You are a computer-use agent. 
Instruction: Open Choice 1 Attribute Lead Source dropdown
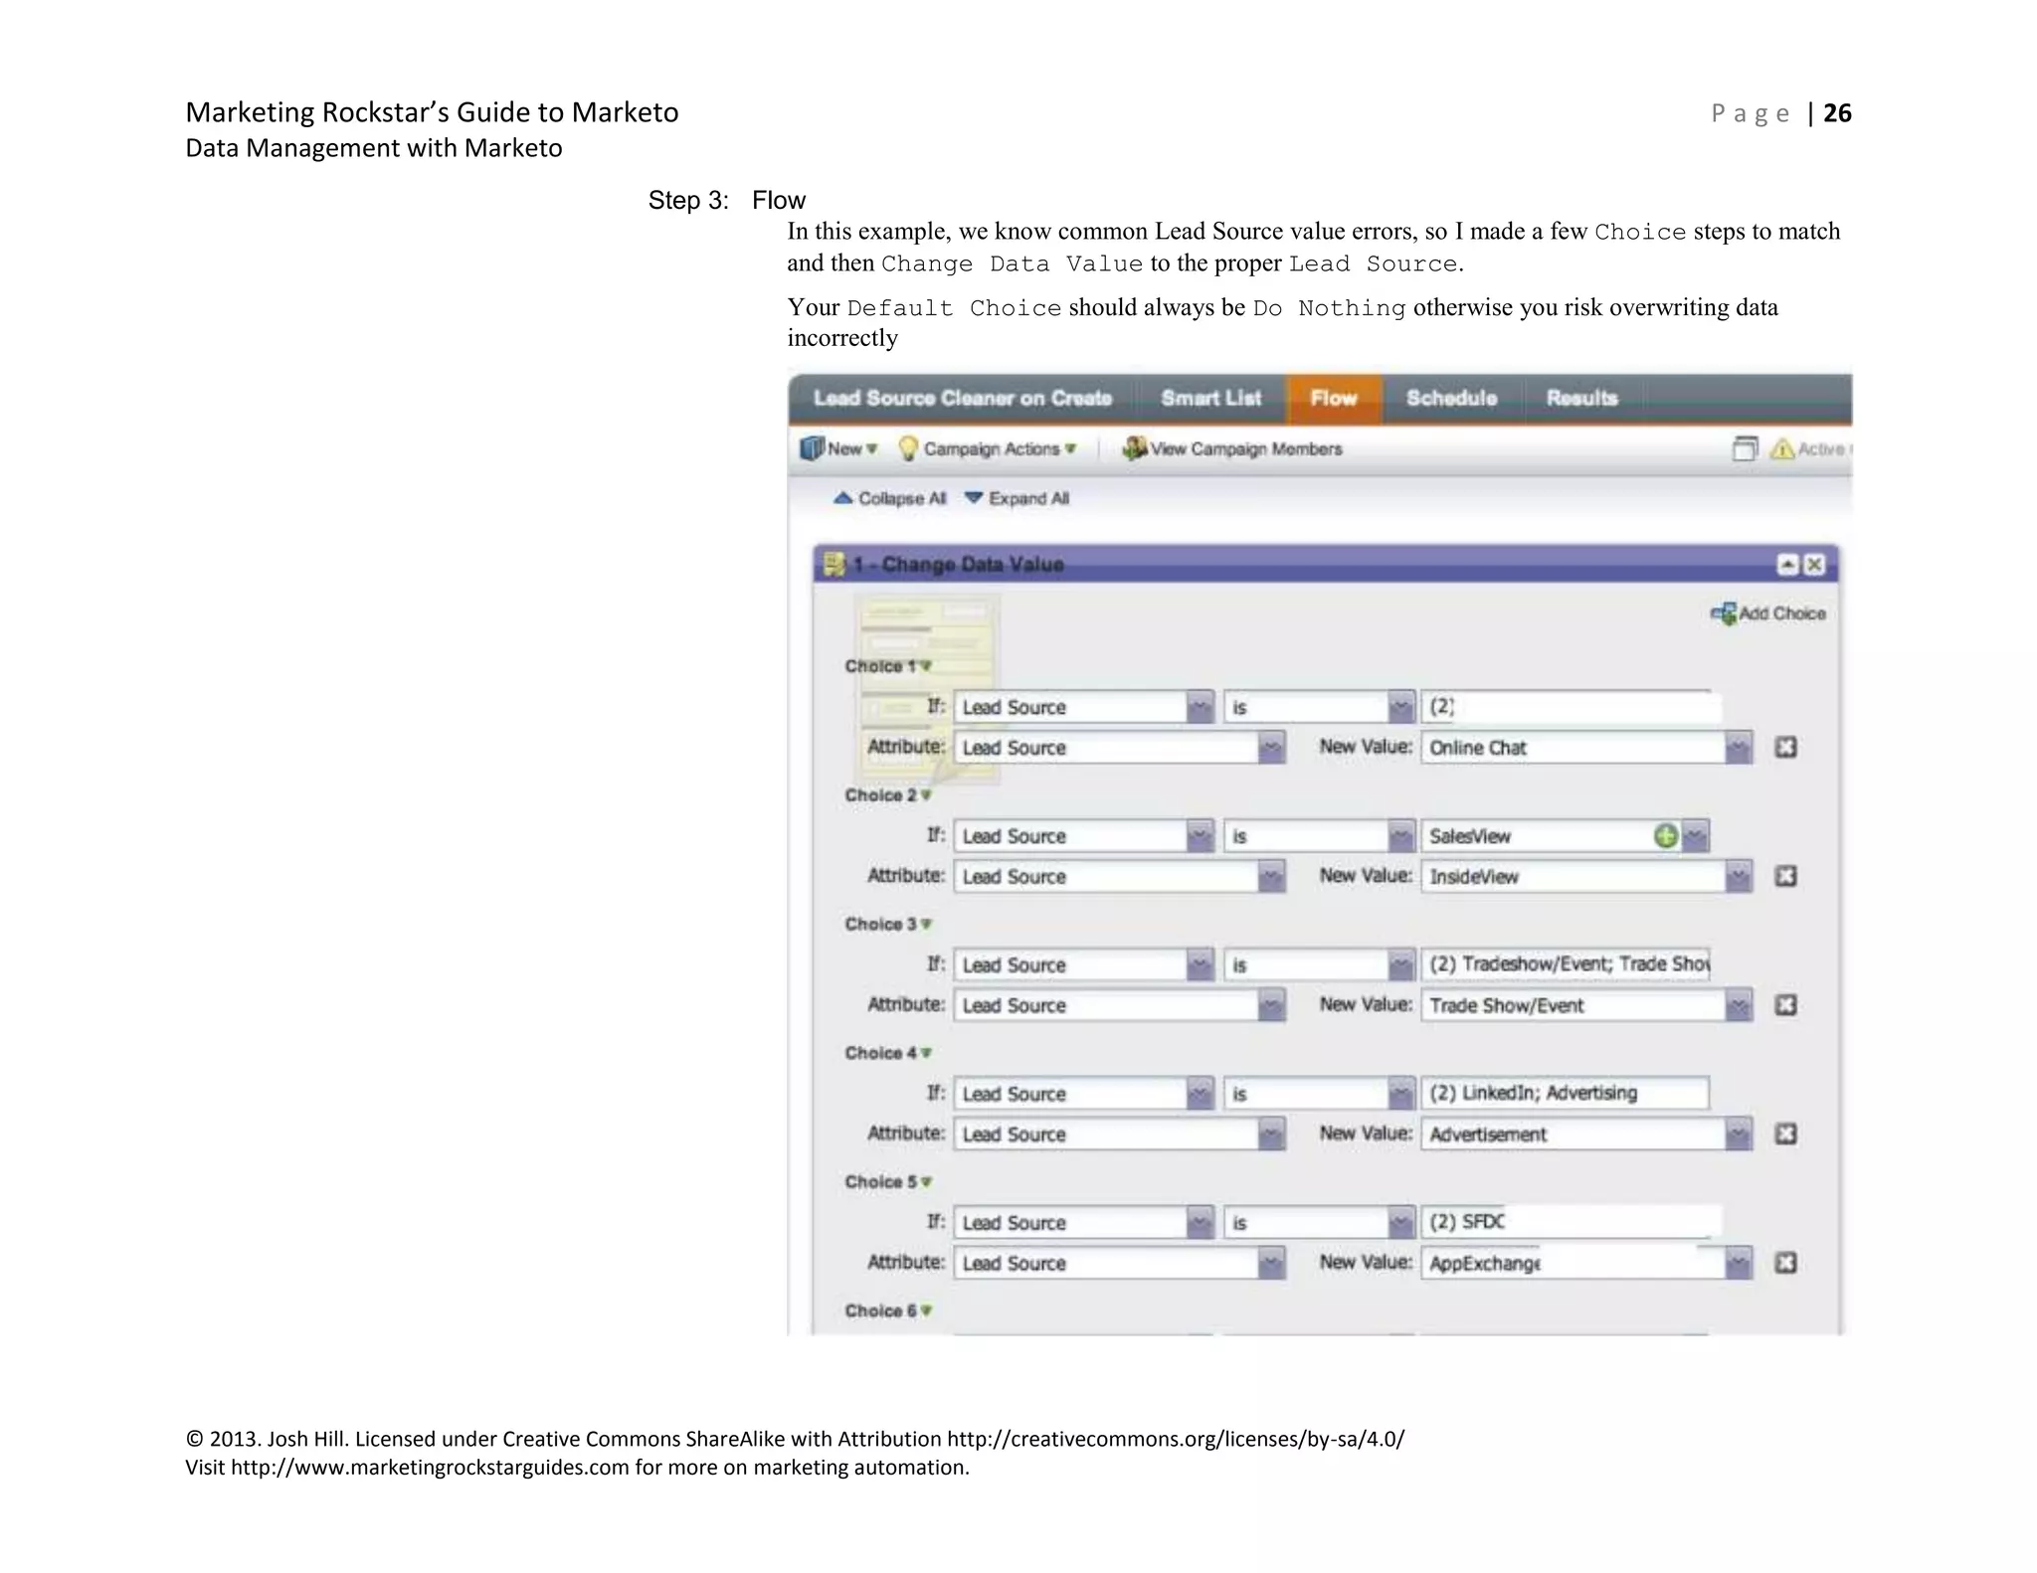pyautogui.click(x=1271, y=747)
